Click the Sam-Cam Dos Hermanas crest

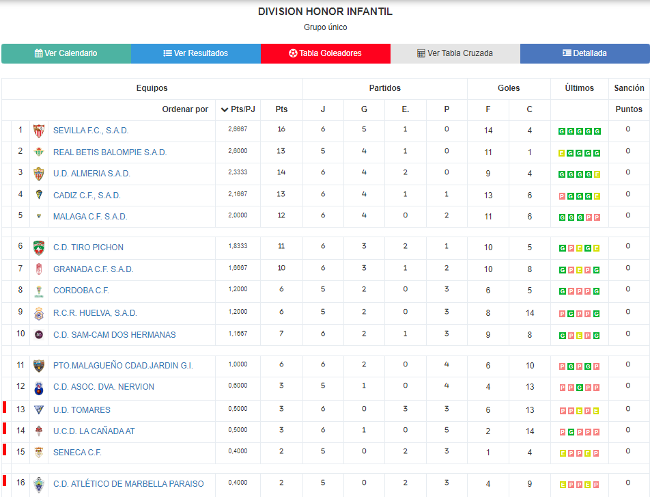point(39,335)
